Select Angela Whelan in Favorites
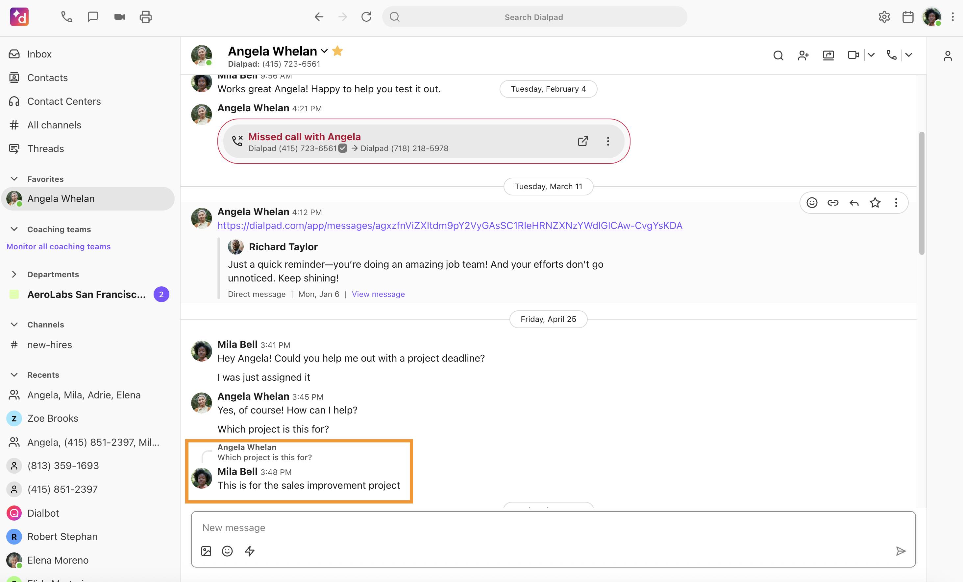Screen dimensions: 963x582 (x=88, y=199)
